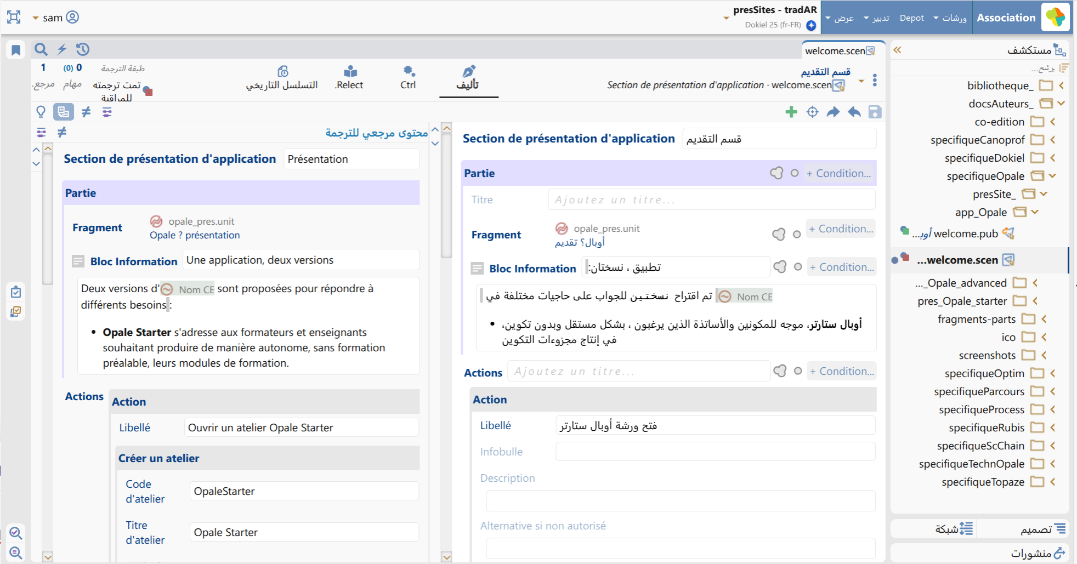Viewport: 1077px width, 564px height.
Task: Open the history clock icon
Action: [x=83, y=49]
